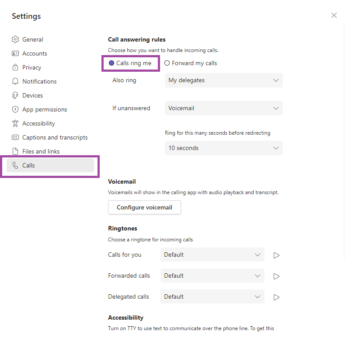Click the Captions and transcripts CC icon
The width and height of the screenshot is (345, 345).
pos(15,137)
